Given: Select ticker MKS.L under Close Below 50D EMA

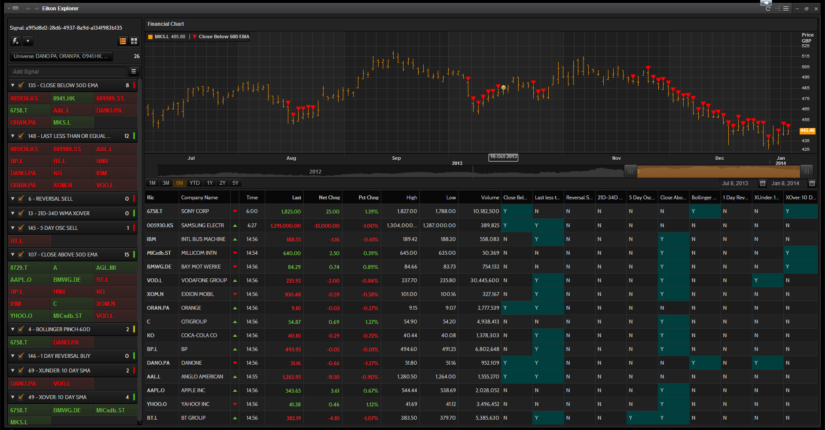Looking at the screenshot, I should 62,122.
